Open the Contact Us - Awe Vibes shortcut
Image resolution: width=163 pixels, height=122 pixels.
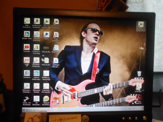click(37, 47)
